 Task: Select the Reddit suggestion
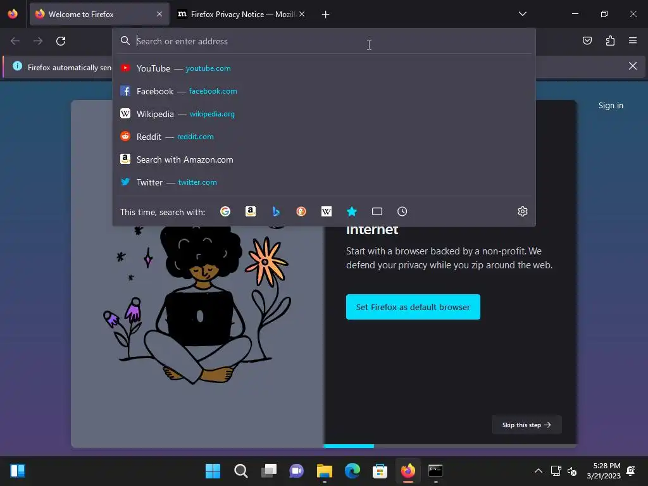coord(324,137)
